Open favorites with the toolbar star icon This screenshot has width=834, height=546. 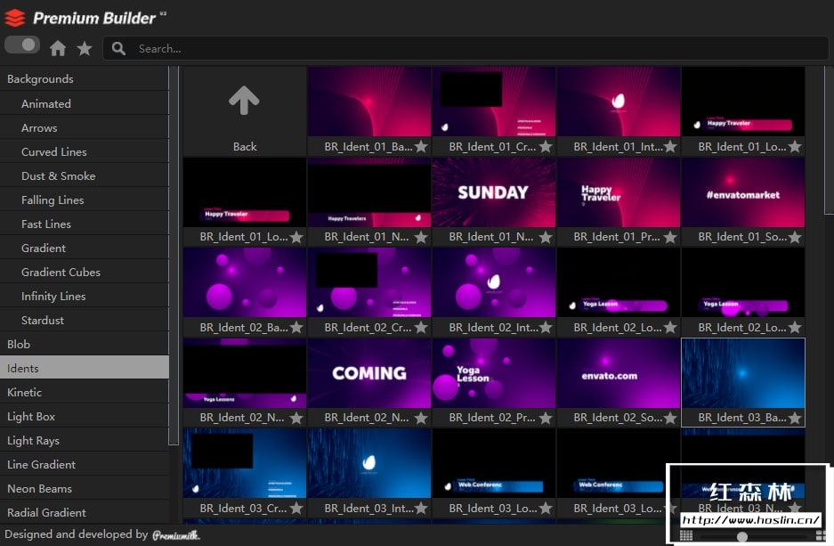85,48
